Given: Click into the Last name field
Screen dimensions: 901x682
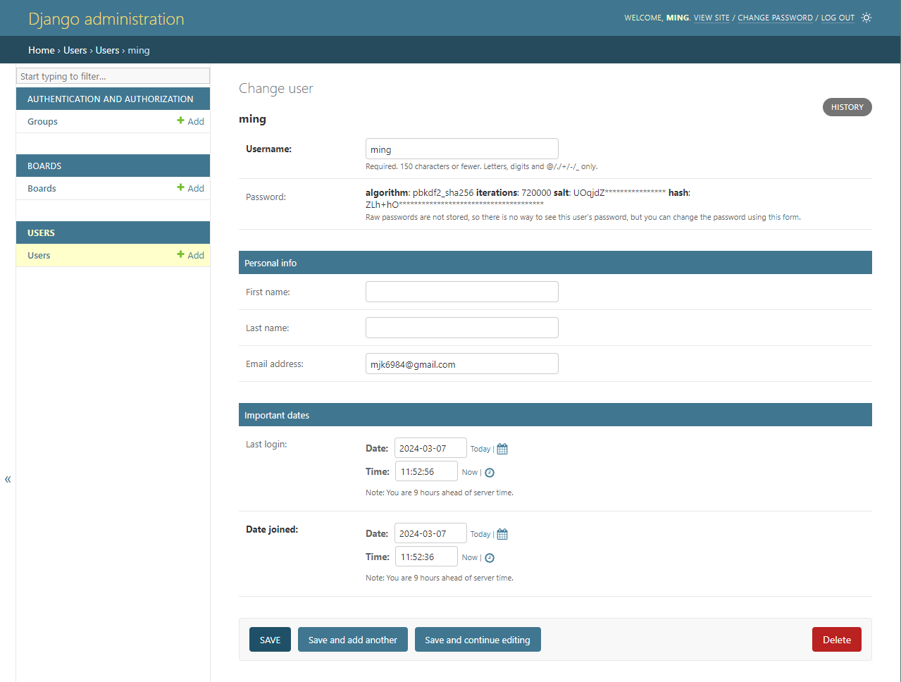Looking at the screenshot, I should [x=462, y=328].
